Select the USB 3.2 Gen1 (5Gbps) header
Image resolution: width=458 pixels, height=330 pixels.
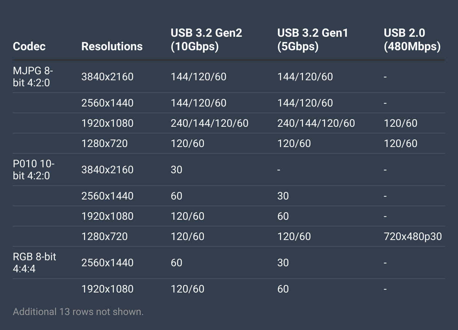[312, 40]
